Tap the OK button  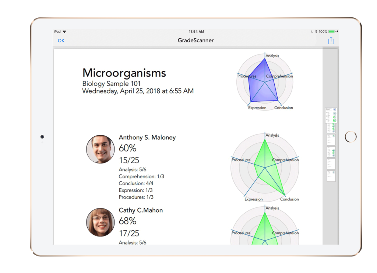61,41
